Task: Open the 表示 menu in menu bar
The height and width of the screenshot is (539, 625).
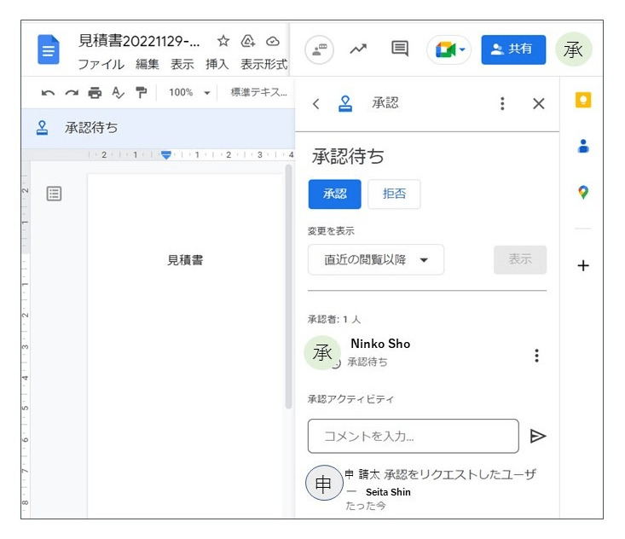Action: click(182, 64)
